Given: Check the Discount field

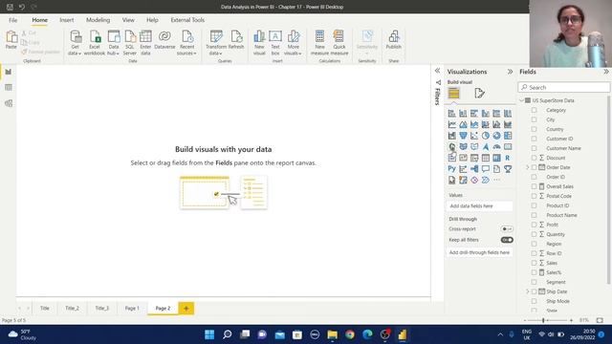Looking at the screenshot, I should coord(534,158).
